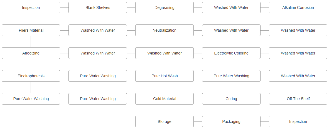
Task: Select the Cold Material box
Action: (164, 99)
